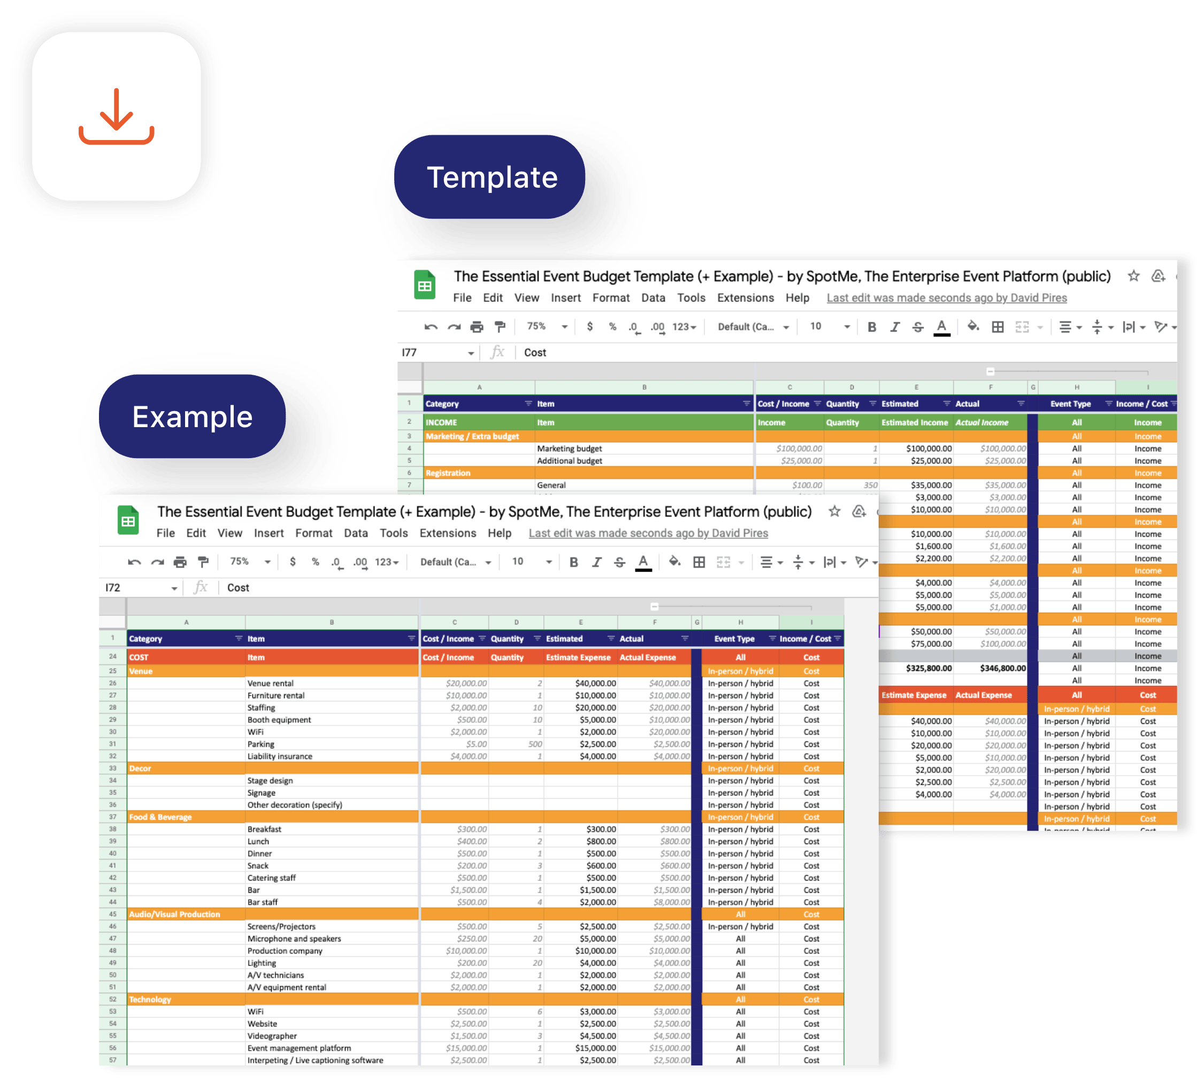Apply bold in the Template window toolbar
Screen dimensions: 1204x1082
click(x=872, y=327)
